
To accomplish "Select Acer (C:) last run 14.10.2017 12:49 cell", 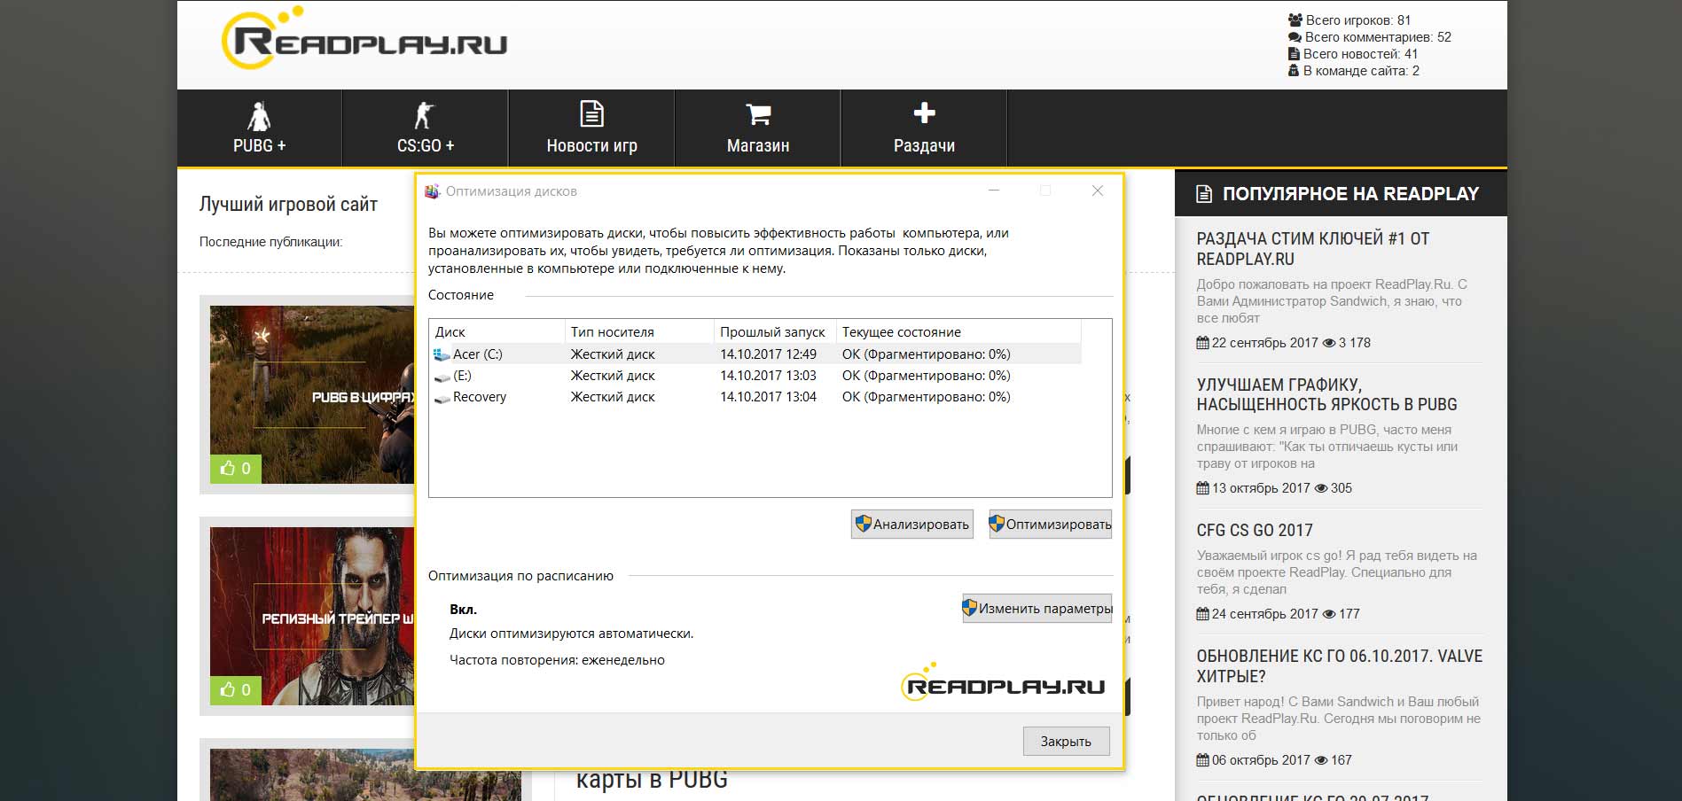I will [x=768, y=354].
